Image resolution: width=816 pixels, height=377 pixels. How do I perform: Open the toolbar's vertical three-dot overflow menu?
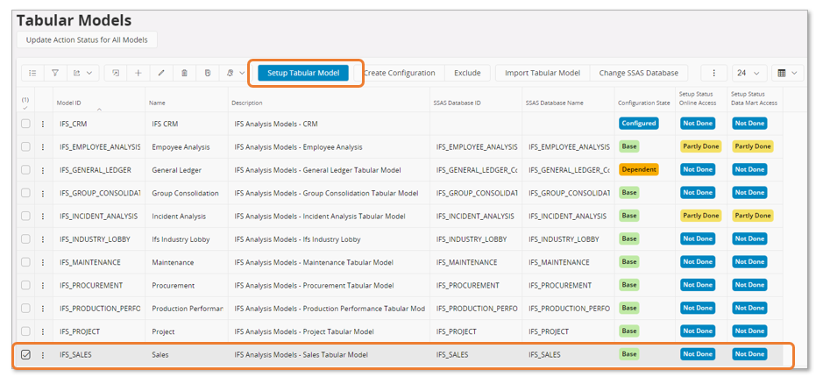[714, 74]
